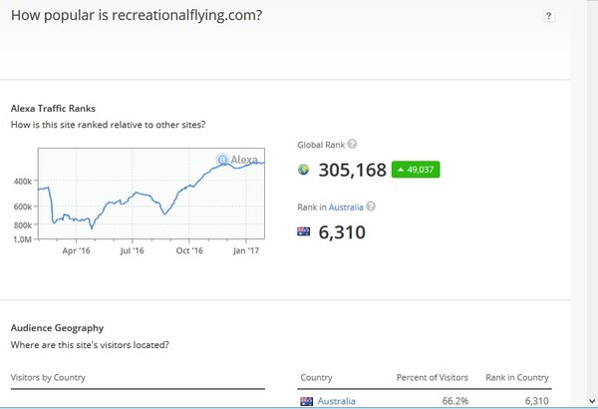
Task: Click the Australia flag in country table
Action: click(x=307, y=401)
